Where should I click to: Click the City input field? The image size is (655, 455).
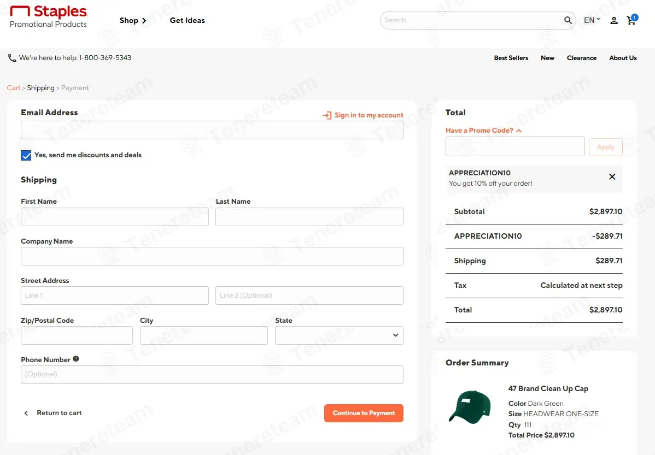[203, 335]
